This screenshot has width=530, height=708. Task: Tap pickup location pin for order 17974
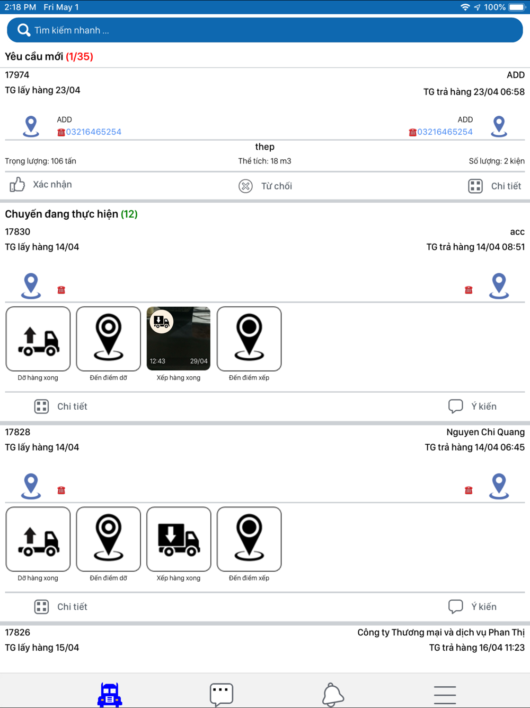(x=31, y=126)
